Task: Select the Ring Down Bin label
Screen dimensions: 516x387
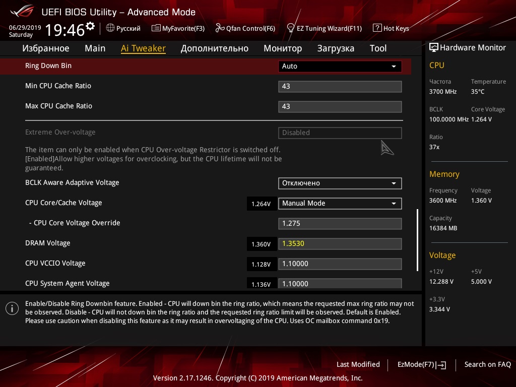Action: 48,66
